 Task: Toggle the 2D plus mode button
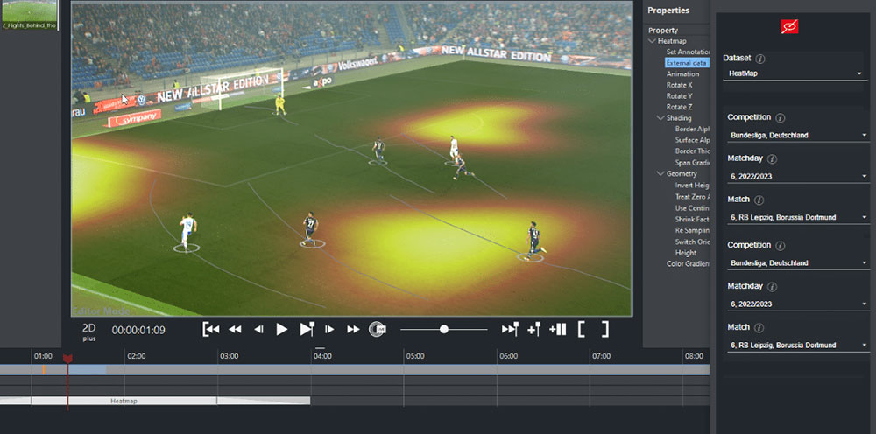tap(89, 332)
